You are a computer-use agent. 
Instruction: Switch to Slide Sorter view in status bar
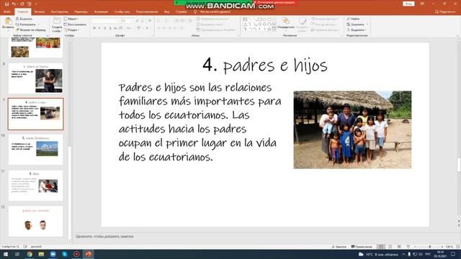coord(390,247)
